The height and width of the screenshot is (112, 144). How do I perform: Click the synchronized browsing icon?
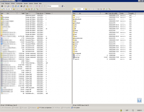[27, 6]
